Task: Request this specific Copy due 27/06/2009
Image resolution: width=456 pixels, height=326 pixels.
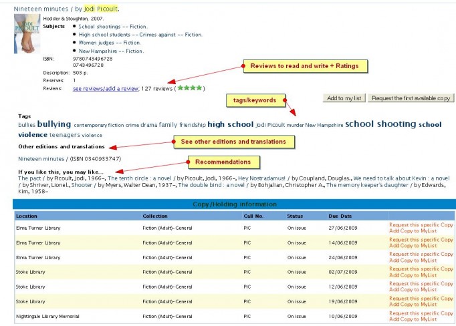Action: pos(421,225)
